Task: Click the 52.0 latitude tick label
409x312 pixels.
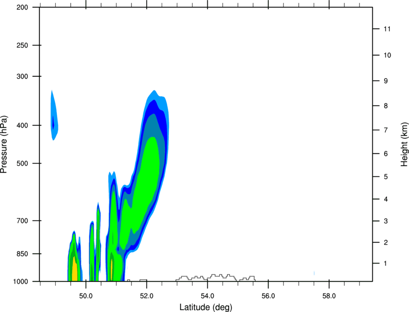Action: click(x=147, y=296)
